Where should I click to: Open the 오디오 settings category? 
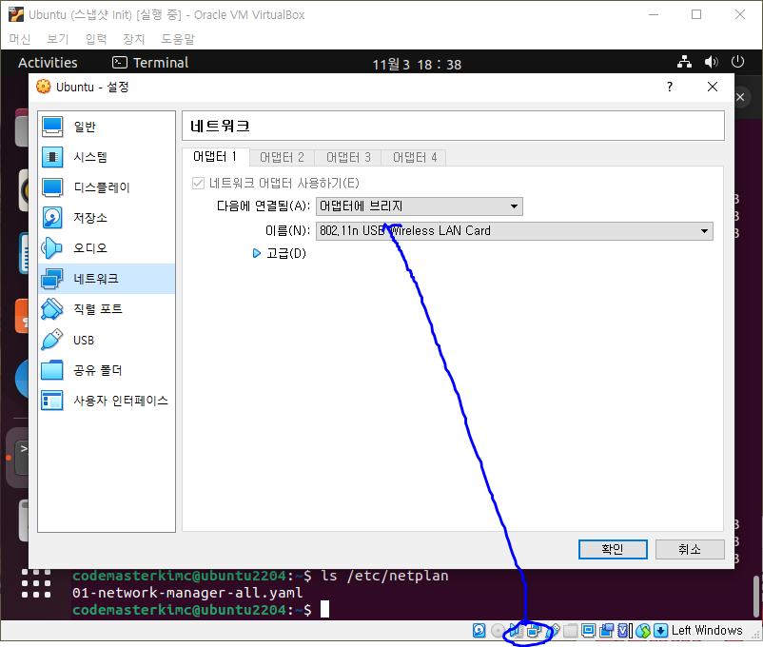[x=107, y=248]
